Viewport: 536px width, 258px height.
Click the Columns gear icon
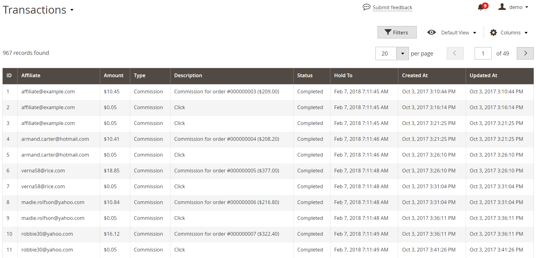[494, 33]
